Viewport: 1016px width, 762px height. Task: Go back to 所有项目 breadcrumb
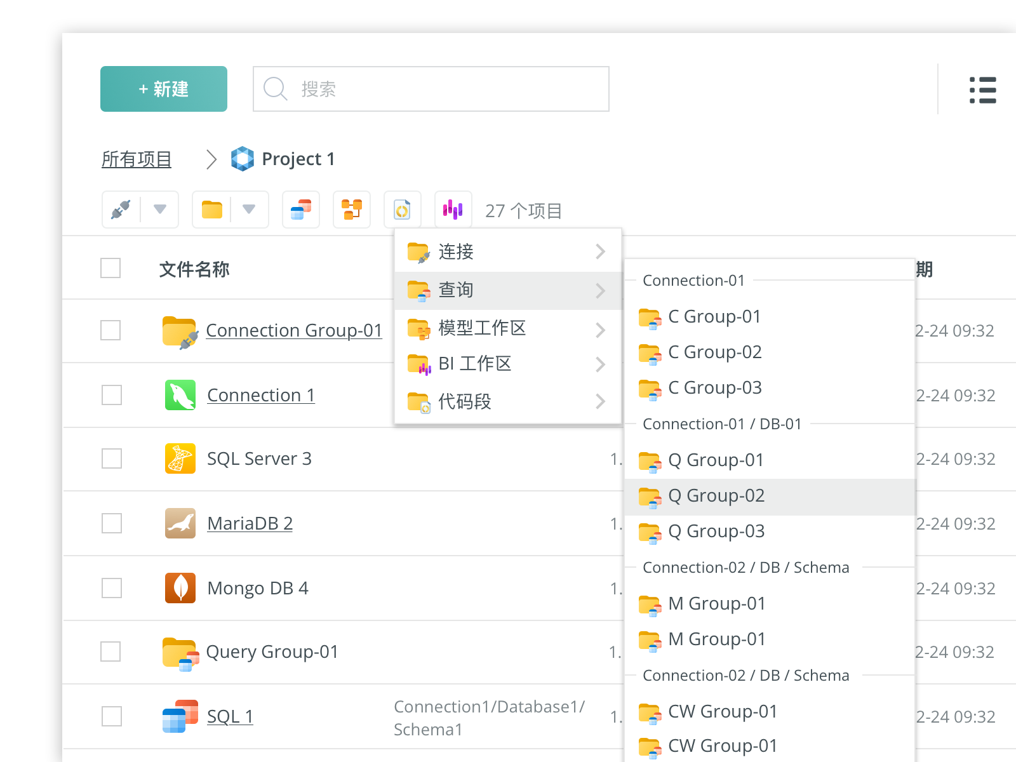[x=137, y=159]
